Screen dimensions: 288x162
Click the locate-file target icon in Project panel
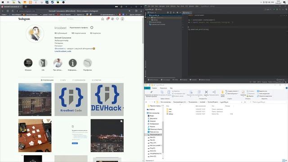click(168, 13)
